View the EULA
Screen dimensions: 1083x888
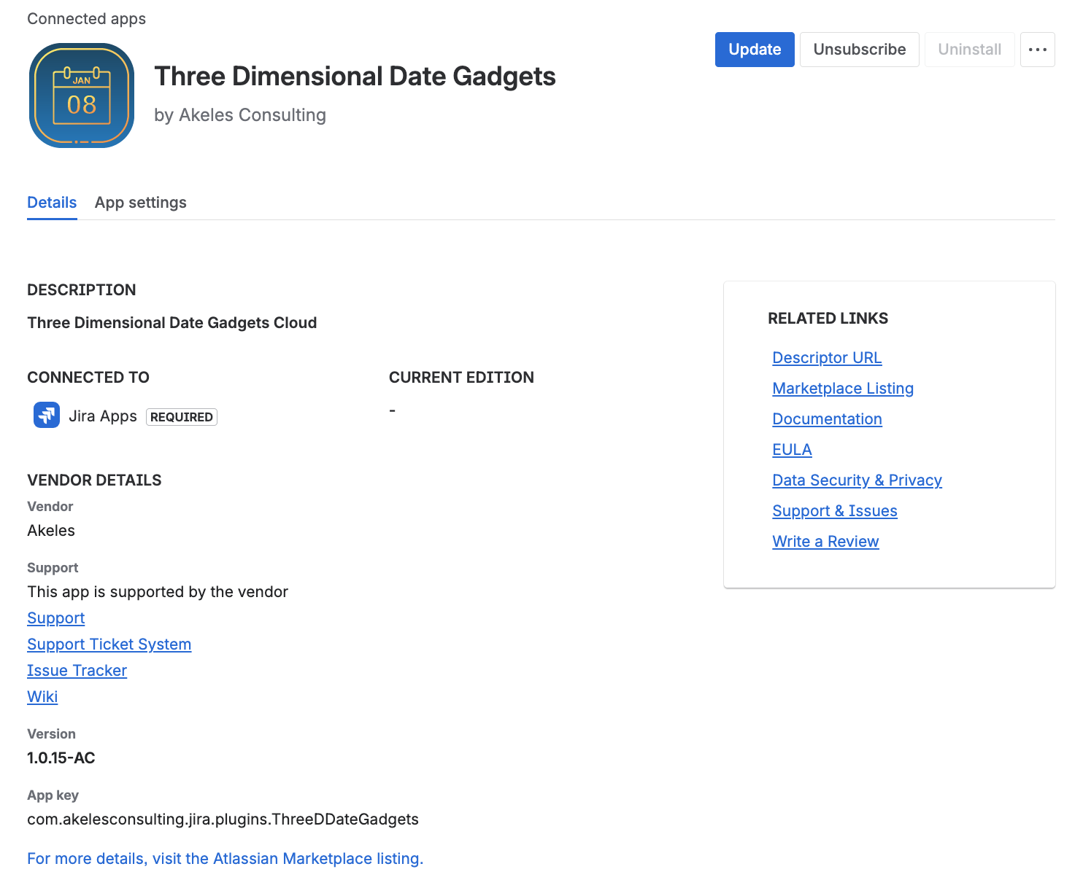(792, 449)
